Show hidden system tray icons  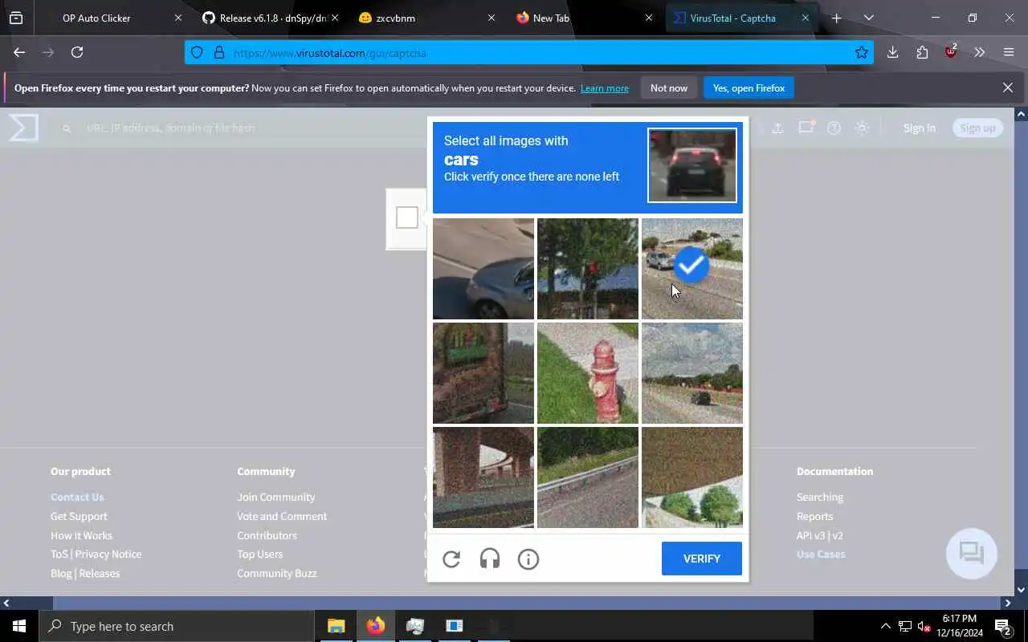885,626
